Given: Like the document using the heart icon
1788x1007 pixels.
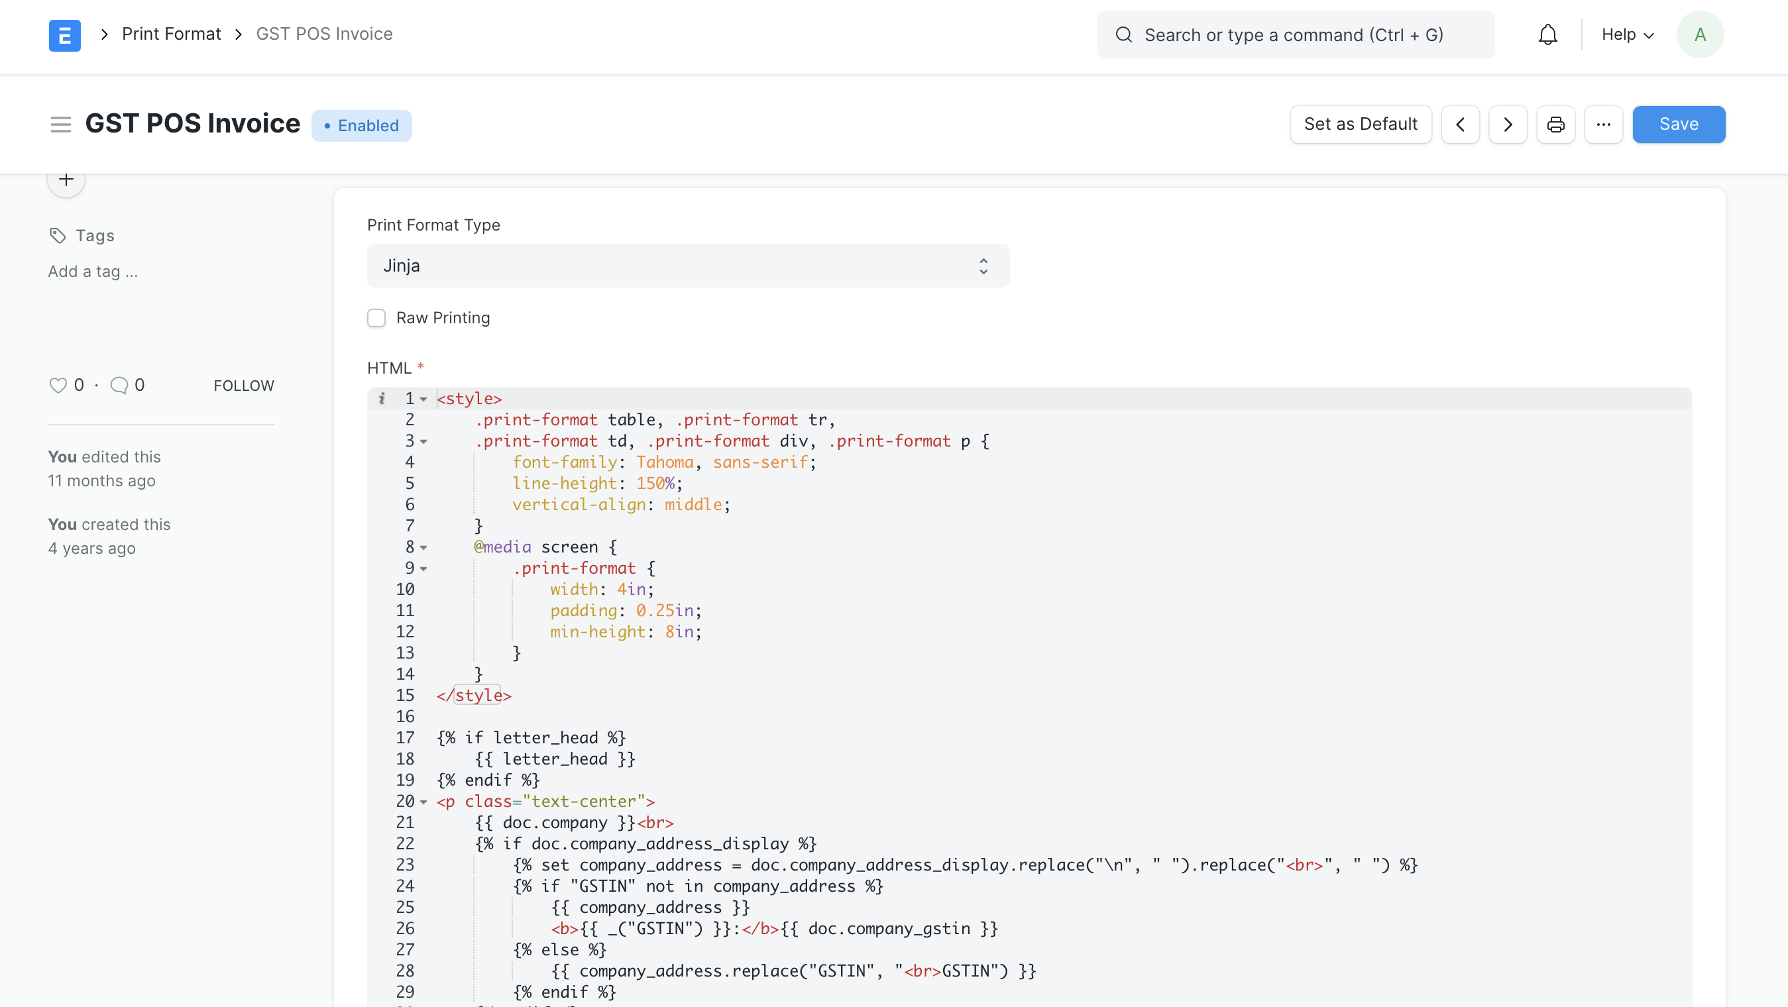Looking at the screenshot, I should pyautogui.click(x=58, y=384).
